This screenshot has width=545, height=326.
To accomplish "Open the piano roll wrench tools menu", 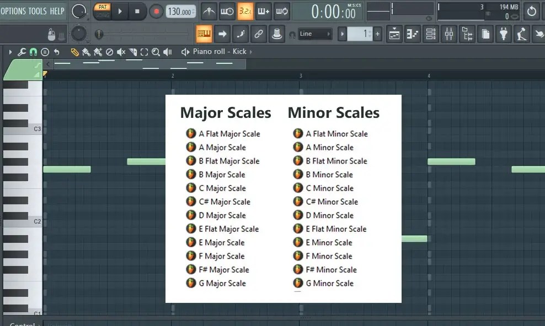I will tap(22, 52).
